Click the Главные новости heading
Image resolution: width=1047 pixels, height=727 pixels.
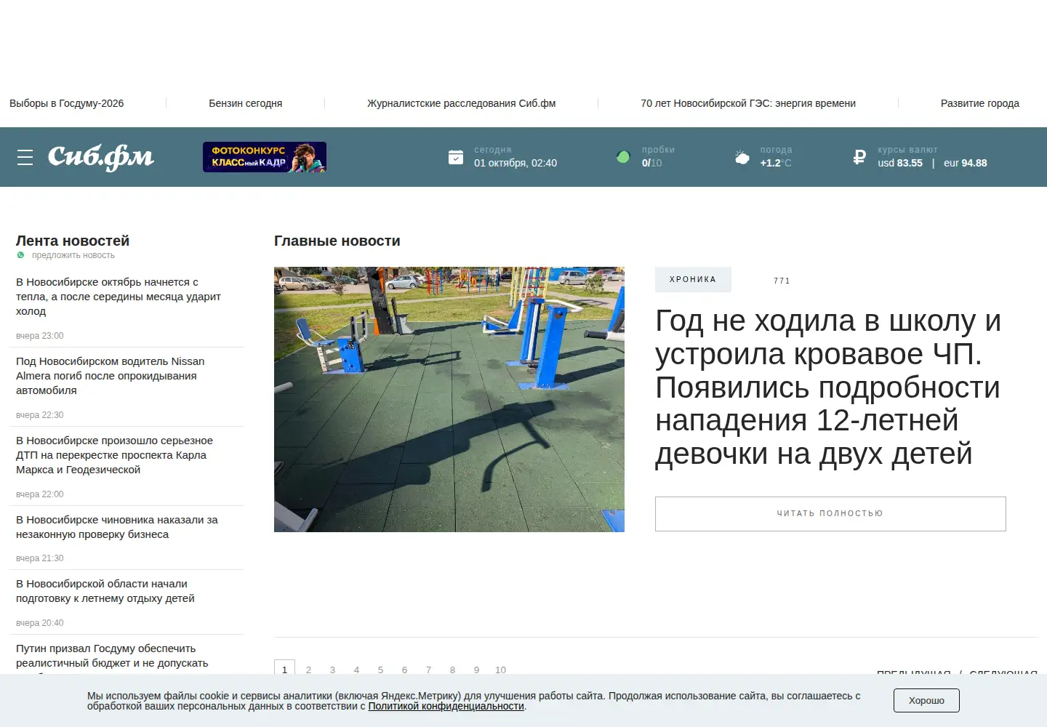tap(337, 241)
